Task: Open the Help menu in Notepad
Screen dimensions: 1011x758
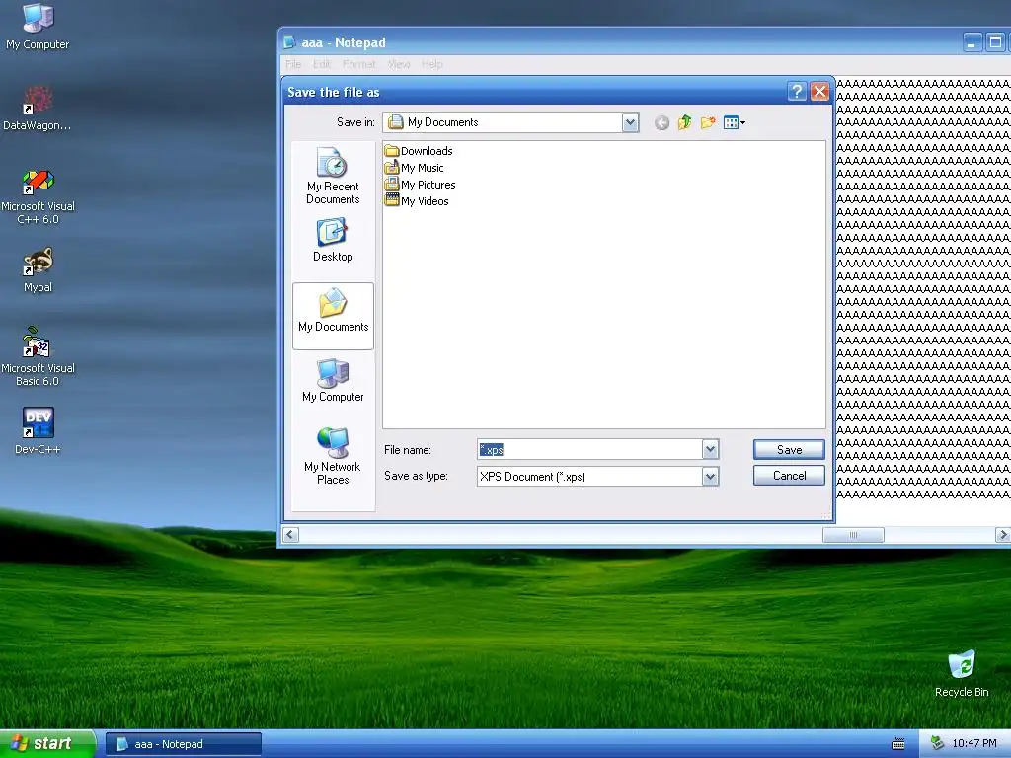Action: click(x=432, y=64)
